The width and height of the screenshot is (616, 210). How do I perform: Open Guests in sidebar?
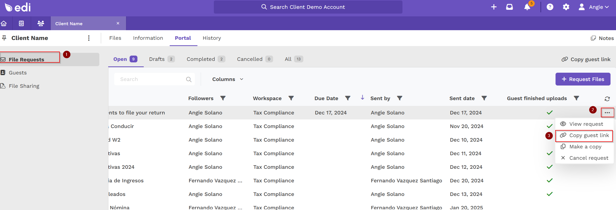(x=18, y=73)
